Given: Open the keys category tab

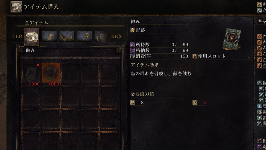Looking at the screenshot, I should [x=85, y=37].
